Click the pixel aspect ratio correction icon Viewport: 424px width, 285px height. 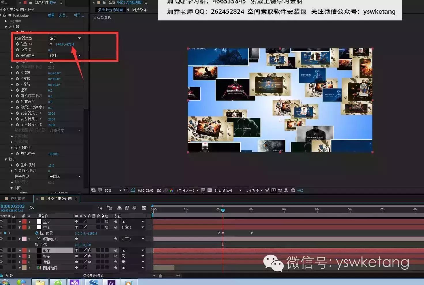(x=267, y=190)
